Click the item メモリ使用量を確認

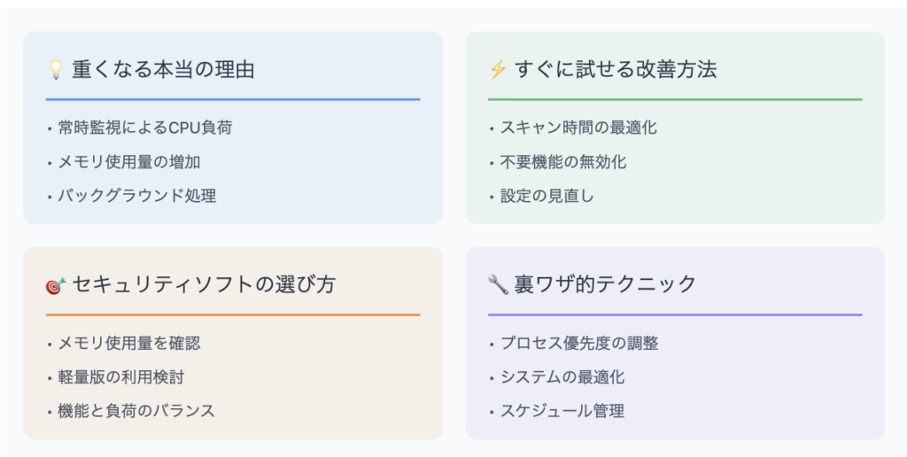click(x=129, y=343)
